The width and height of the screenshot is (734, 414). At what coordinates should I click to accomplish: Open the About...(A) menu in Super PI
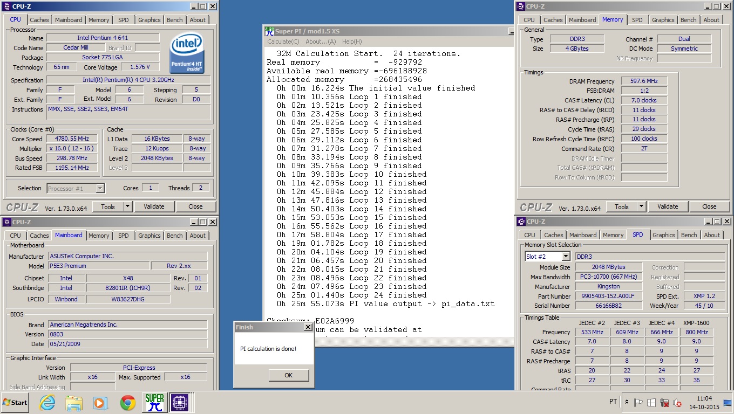(x=321, y=42)
